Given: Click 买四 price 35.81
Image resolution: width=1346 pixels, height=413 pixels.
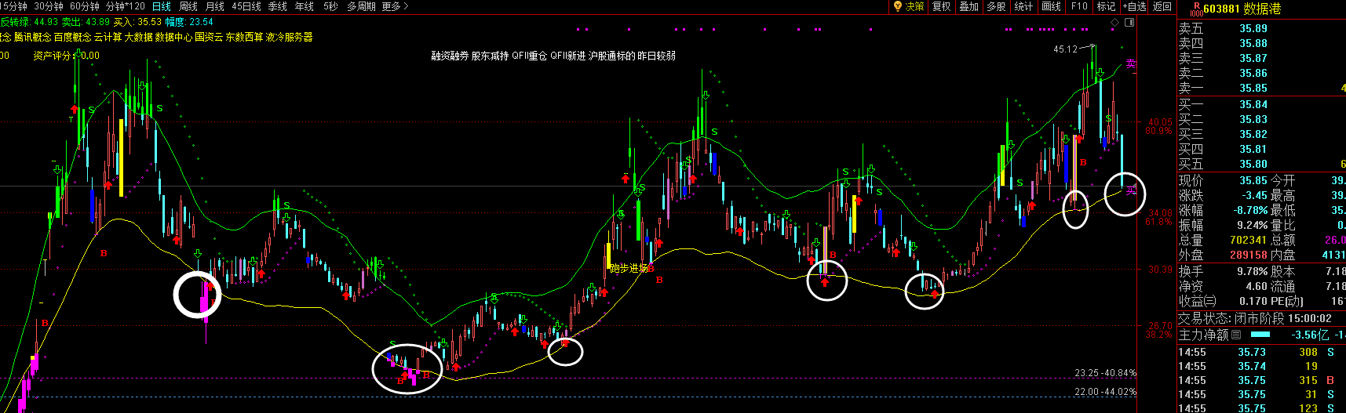Looking at the screenshot, I should pyautogui.click(x=1253, y=149).
